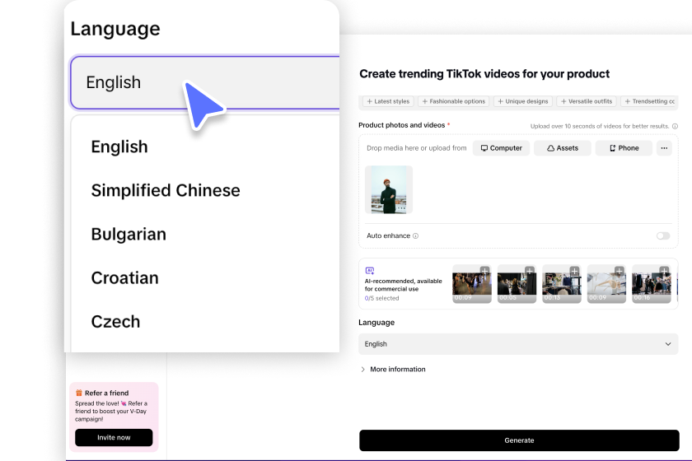Click the Generate button
The height and width of the screenshot is (461, 692).
tap(519, 440)
